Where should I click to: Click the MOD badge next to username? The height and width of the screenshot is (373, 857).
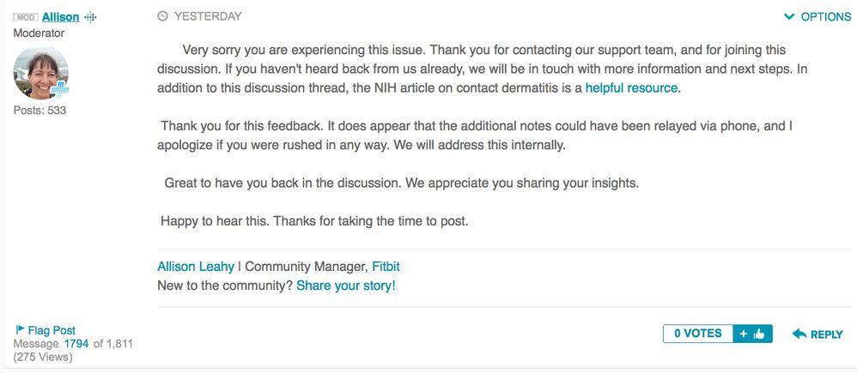[x=26, y=17]
